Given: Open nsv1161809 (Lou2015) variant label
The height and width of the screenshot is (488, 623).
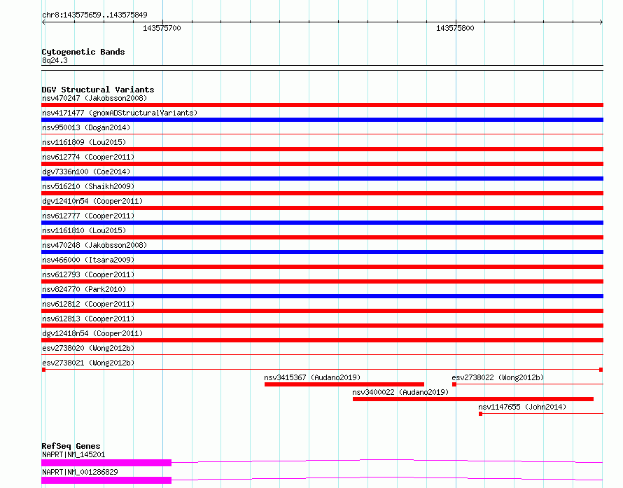Looking at the screenshot, I should pyautogui.click(x=84, y=142).
